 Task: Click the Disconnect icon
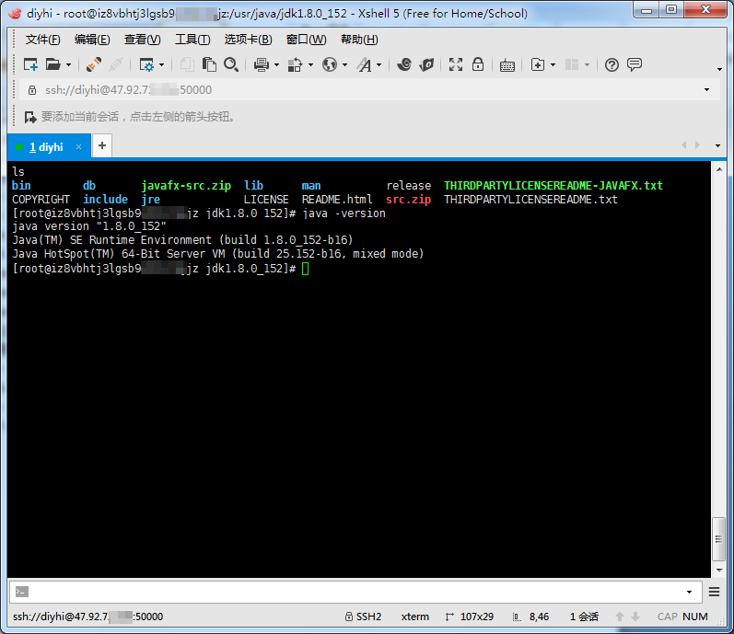[x=116, y=64]
